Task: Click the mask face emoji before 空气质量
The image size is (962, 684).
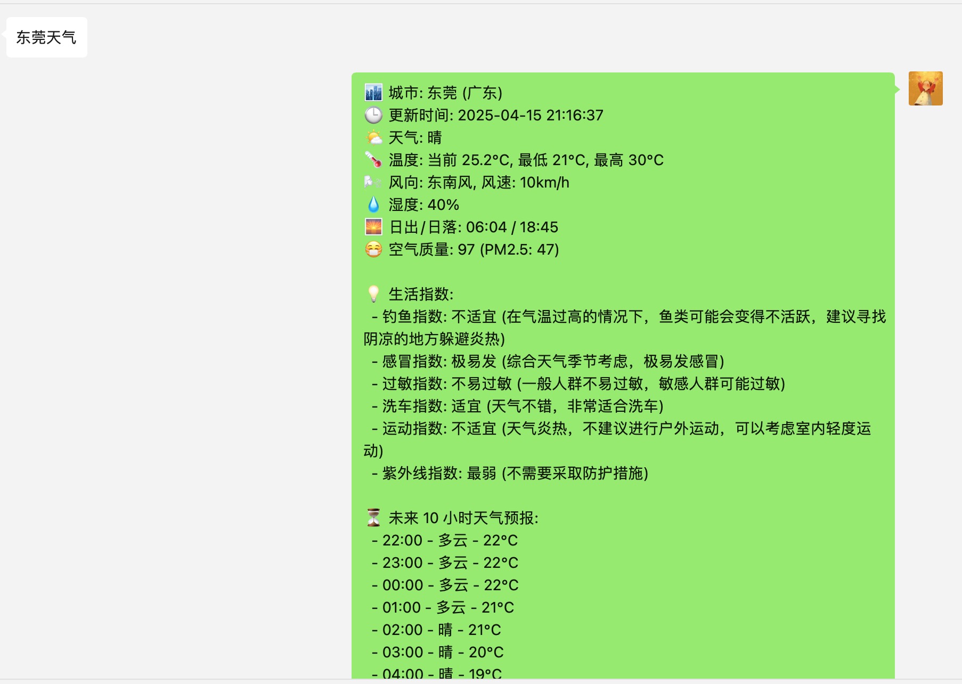Action: click(373, 249)
